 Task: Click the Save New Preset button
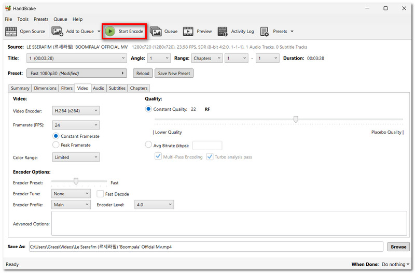coord(174,73)
